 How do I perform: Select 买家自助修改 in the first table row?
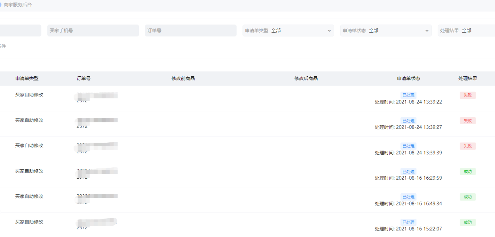click(29, 95)
